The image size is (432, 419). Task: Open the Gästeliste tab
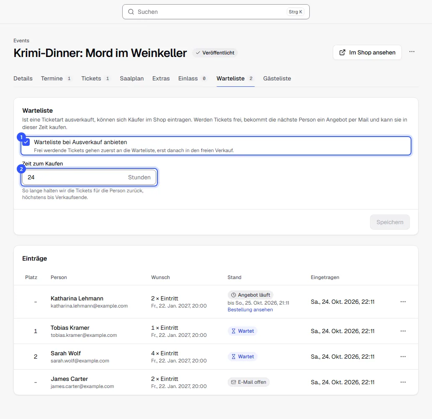coord(277,79)
